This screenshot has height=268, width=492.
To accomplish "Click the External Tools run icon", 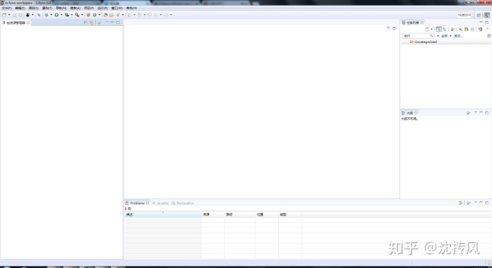I will [x=77, y=15].
